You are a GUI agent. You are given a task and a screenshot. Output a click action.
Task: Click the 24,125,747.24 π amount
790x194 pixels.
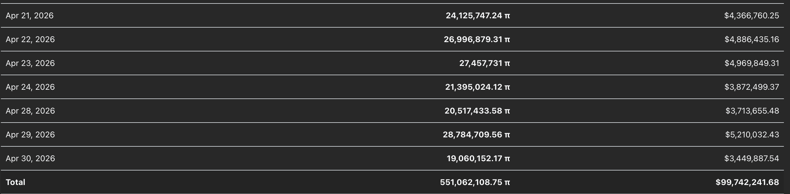478,16
